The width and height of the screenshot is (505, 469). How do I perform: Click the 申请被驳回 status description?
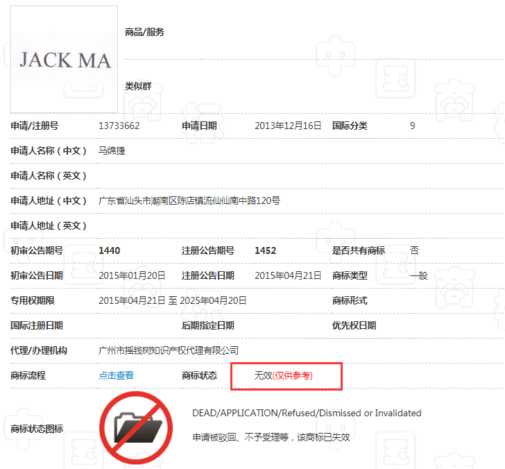pos(271,437)
